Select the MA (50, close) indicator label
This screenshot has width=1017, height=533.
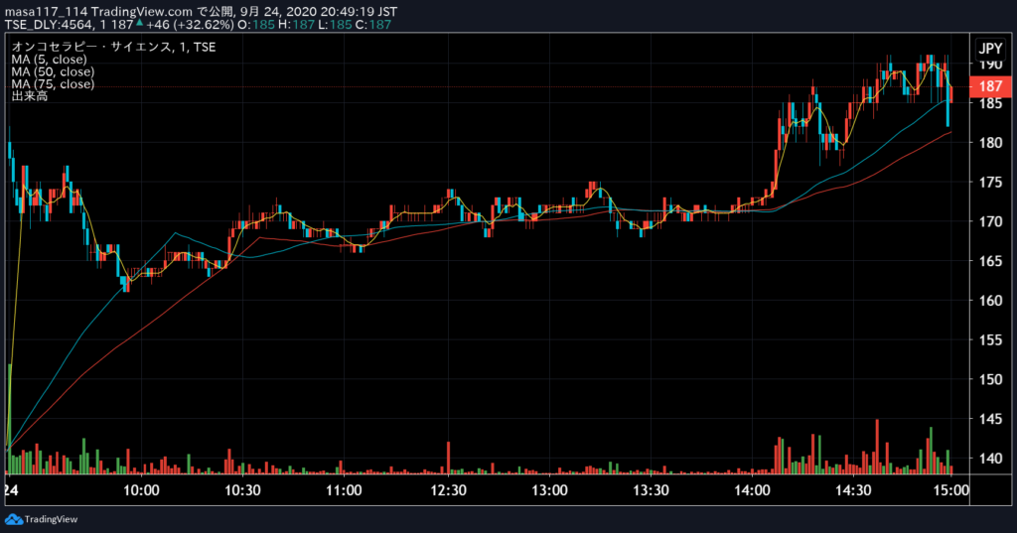tap(53, 71)
